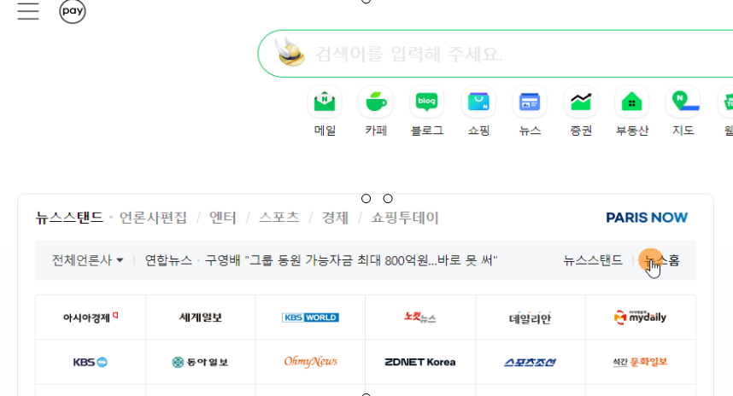Image resolution: width=733 pixels, height=396 pixels.
Task: Open the 증권 stocks icon
Action: point(581,102)
